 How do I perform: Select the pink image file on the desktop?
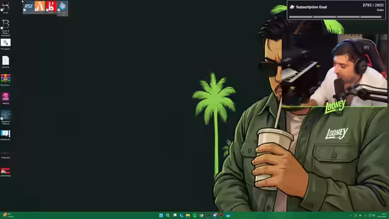pos(5,98)
